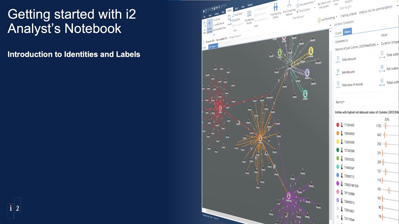Choose the Total outbound icon
The height and width of the screenshot is (224, 399).
[382, 55]
